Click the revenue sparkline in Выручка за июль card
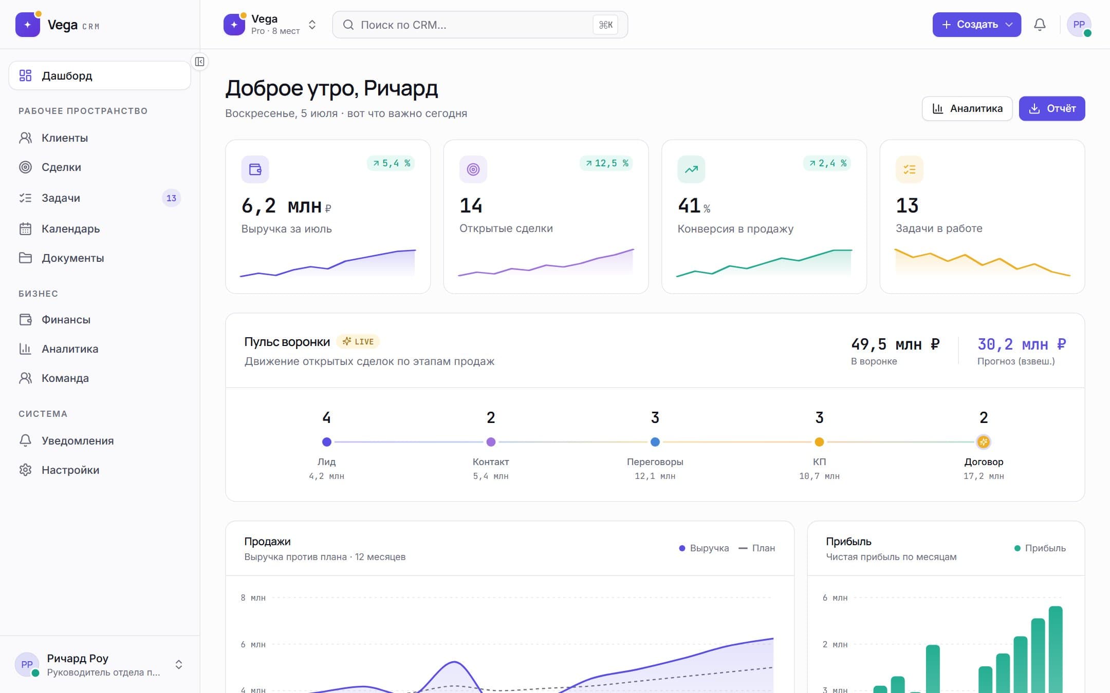Screen dimensions: 1110x693 point(328,263)
